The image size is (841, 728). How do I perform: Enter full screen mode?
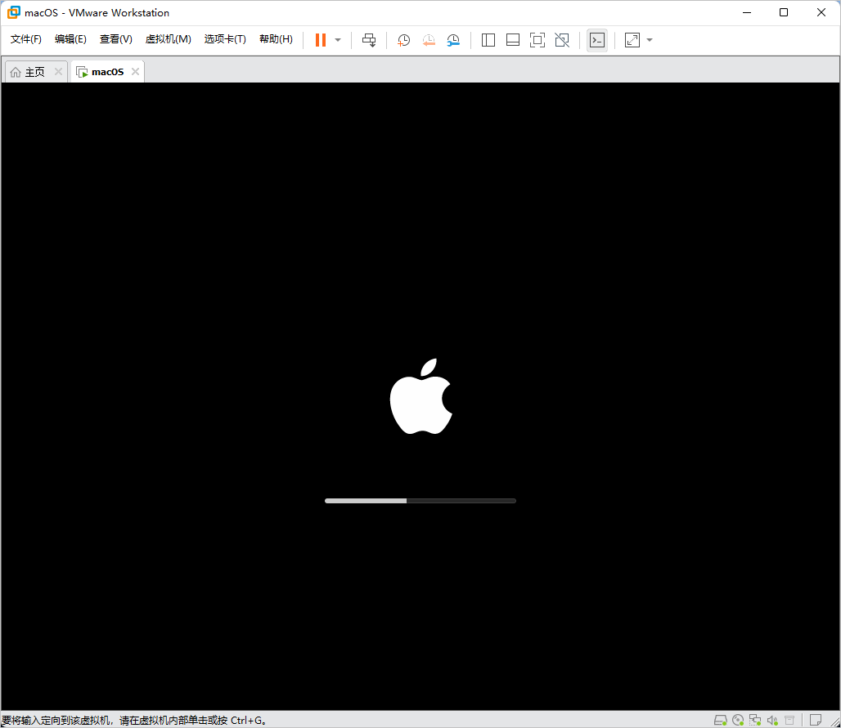537,40
